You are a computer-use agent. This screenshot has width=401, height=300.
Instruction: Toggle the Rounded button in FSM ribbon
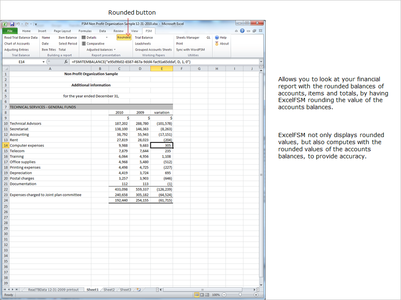click(124, 37)
